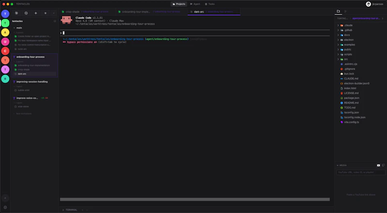Open the 'Fix voice control transcription' agent
Viewport: 387px width, 213px height.
tap(34, 45)
